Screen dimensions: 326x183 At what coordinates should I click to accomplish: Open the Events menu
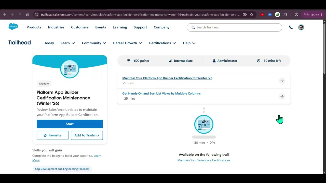coord(101,27)
